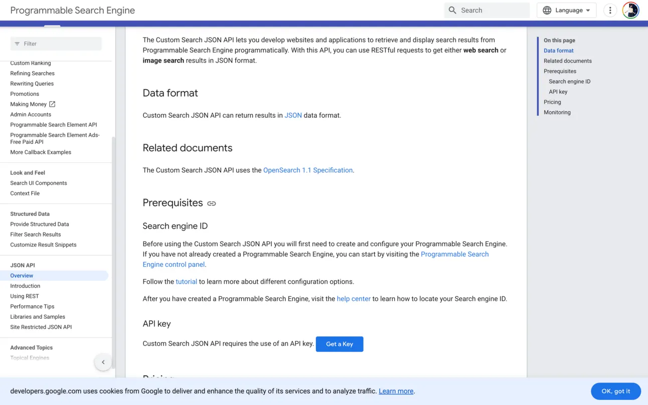Open Programmable Search Engine control panel link

(315, 259)
